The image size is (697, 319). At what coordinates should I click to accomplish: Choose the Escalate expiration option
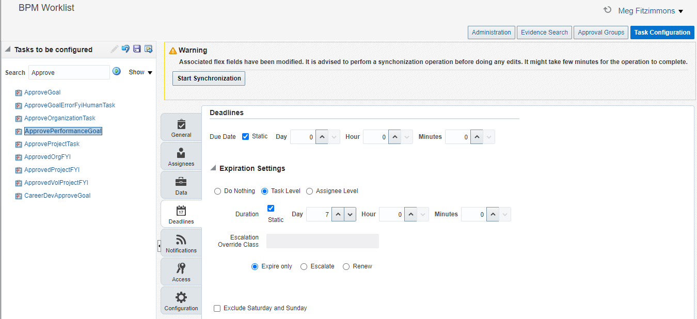click(x=304, y=266)
